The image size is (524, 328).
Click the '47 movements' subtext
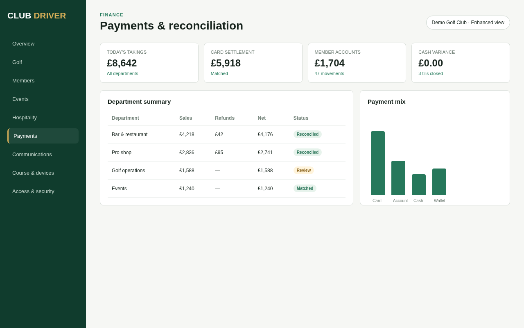[x=329, y=73]
